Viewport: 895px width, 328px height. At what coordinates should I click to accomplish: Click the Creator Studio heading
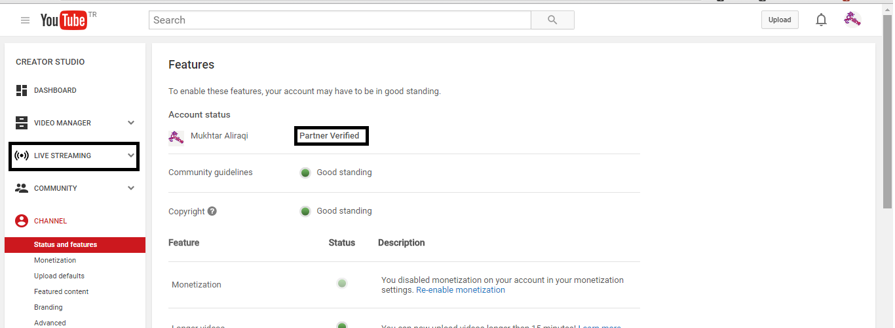tap(50, 62)
